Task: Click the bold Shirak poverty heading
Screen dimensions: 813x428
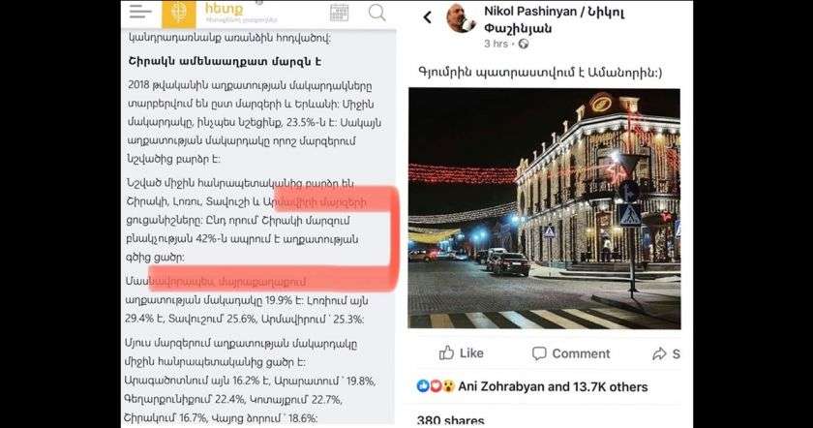Action: (x=225, y=62)
